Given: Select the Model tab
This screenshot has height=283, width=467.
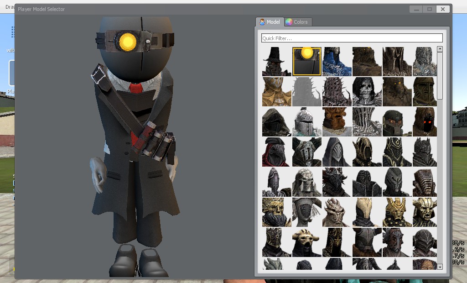Looking at the screenshot, I should [x=270, y=22].
